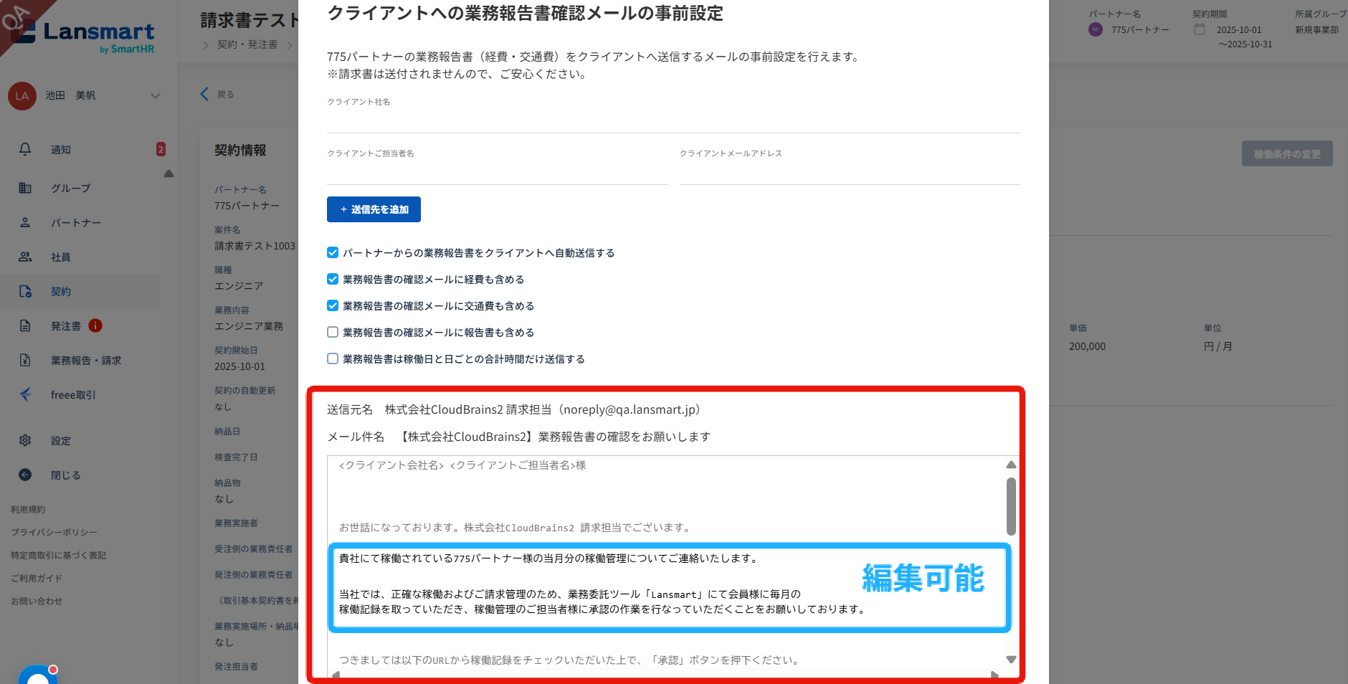Click the 戻る back chevron icon
This screenshot has width=1348, height=684.
coord(204,94)
